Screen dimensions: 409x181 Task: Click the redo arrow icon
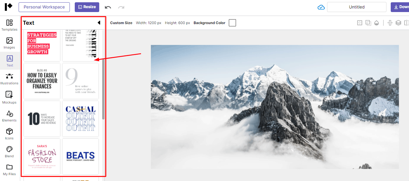(x=121, y=7)
